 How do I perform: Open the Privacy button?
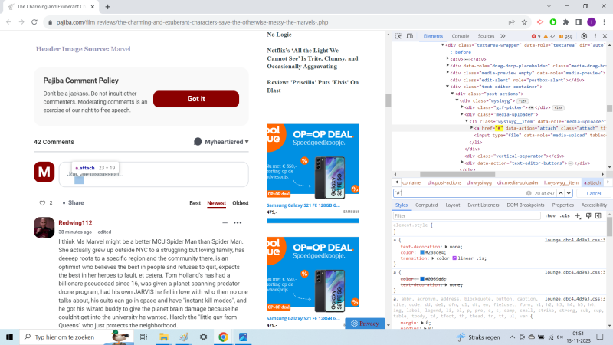tap(365, 324)
